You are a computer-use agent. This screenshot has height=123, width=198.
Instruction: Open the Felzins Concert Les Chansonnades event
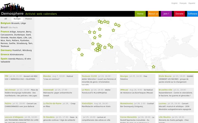coord(22,107)
